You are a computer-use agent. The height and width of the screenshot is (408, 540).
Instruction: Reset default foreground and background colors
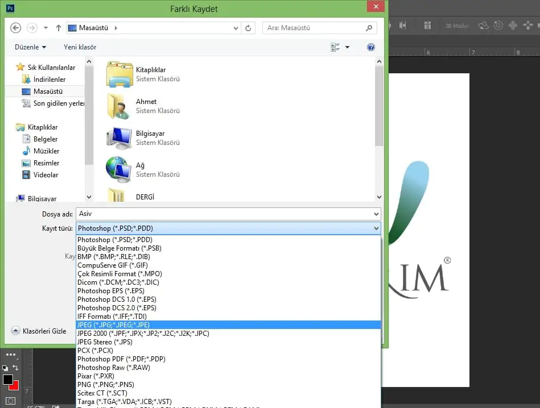pos(5,368)
